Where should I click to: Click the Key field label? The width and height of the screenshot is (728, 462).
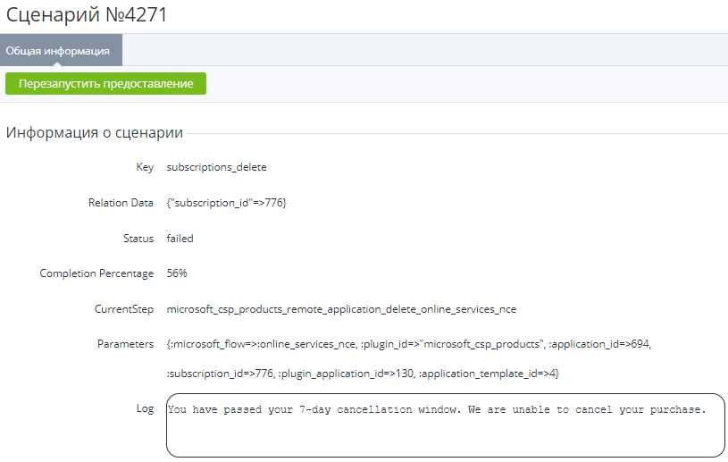145,167
